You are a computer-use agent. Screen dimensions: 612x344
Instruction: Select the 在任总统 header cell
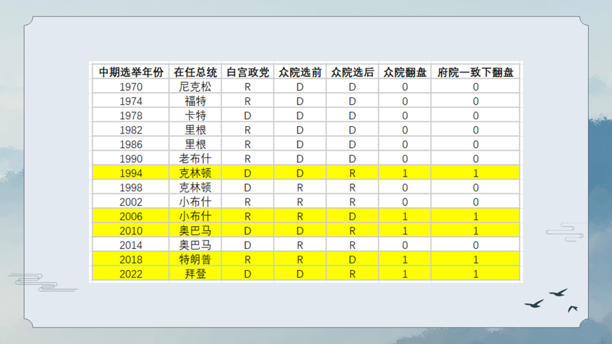click(x=195, y=72)
